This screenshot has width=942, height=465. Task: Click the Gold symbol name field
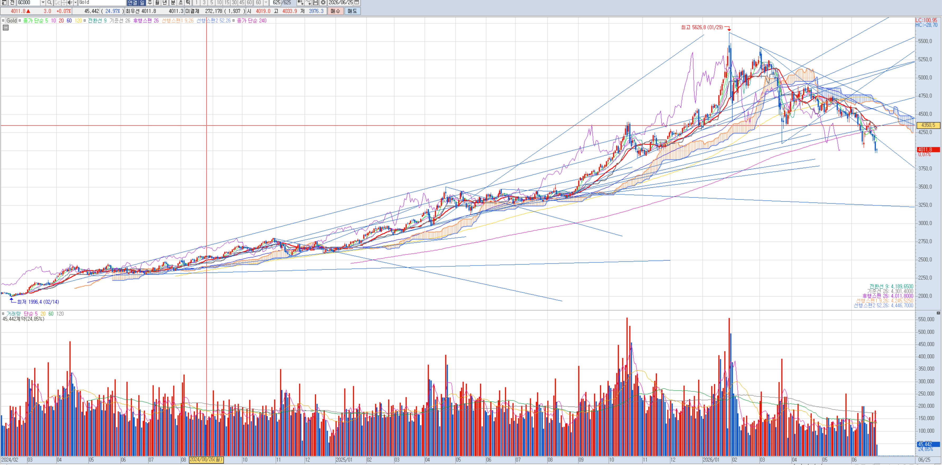(102, 3)
